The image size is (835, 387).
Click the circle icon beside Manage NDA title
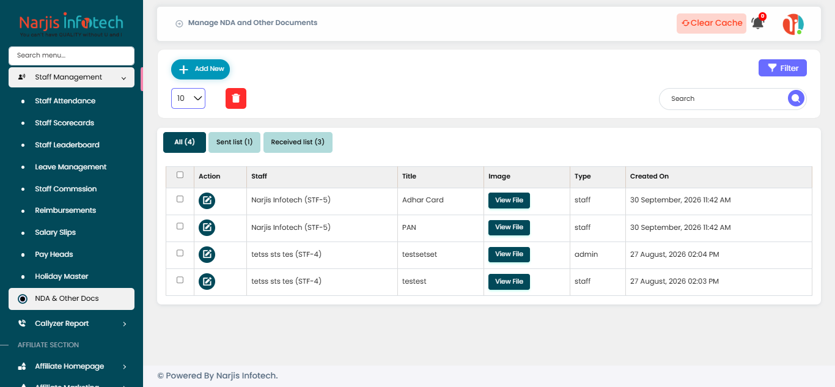[x=179, y=24]
